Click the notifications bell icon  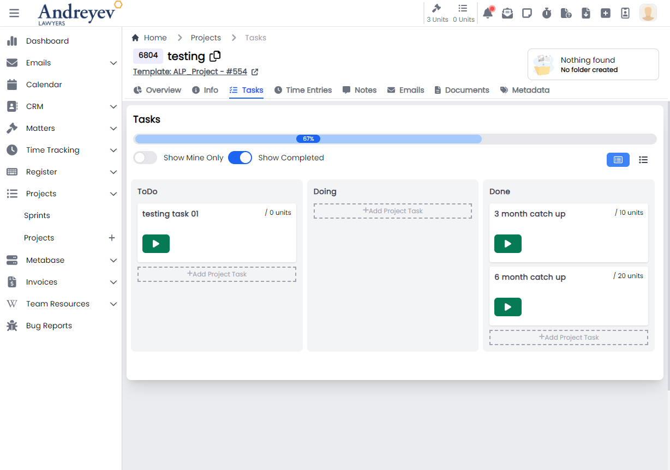[x=488, y=13]
